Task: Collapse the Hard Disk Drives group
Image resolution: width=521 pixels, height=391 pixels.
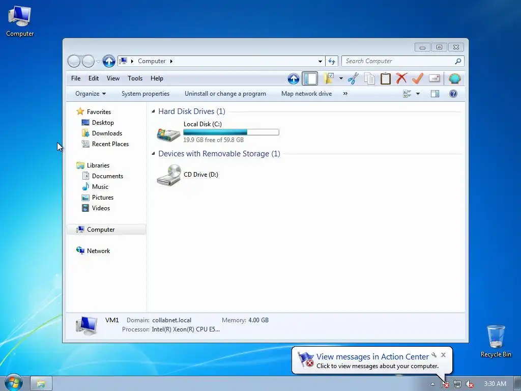Action: 153,111
